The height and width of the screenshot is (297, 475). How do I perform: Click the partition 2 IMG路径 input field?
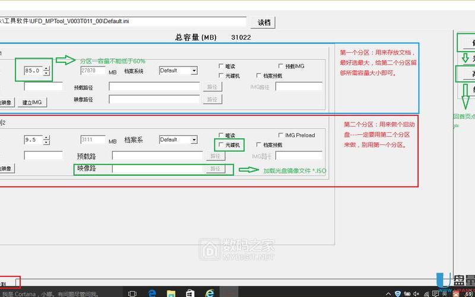pos(299,156)
